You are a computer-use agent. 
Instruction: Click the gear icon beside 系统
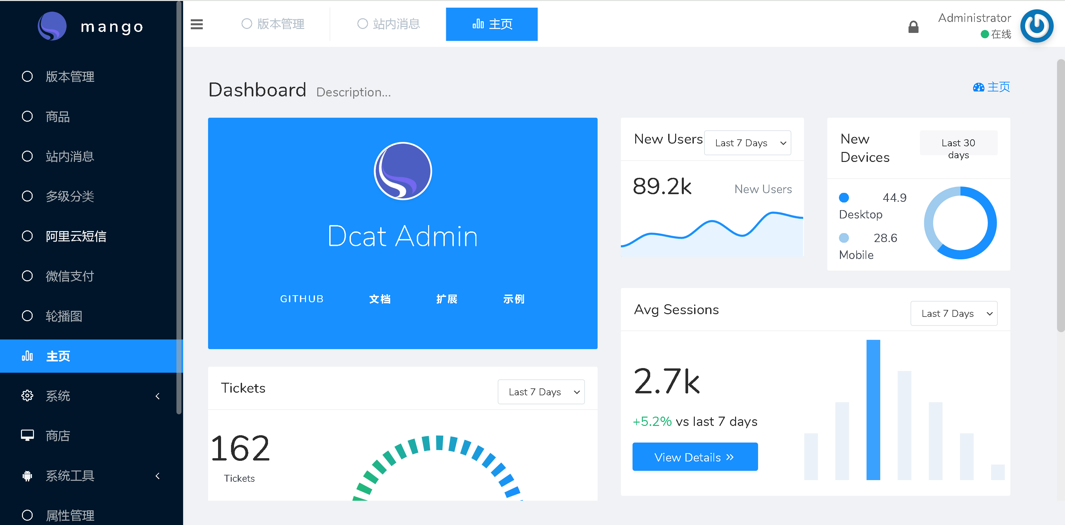click(27, 395)
